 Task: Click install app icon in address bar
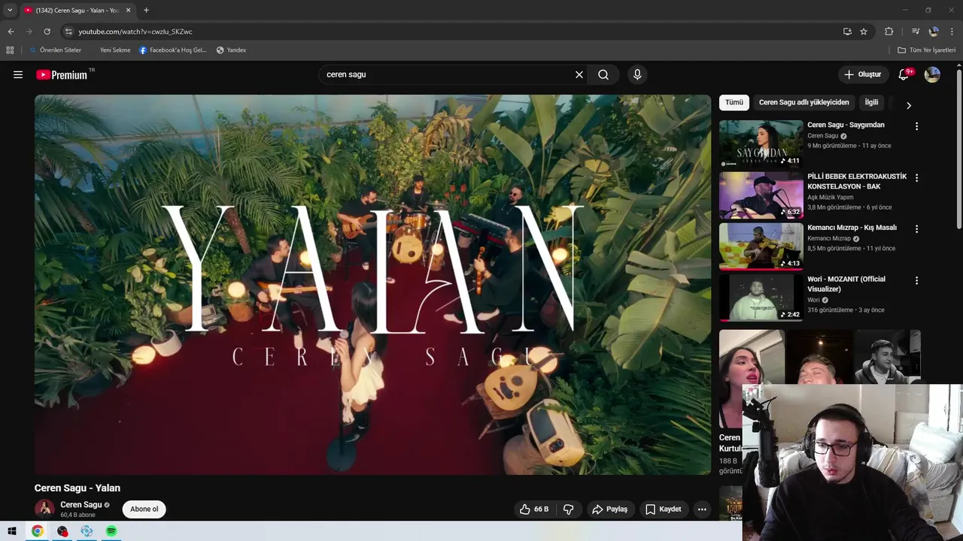(x=847, y=32)
